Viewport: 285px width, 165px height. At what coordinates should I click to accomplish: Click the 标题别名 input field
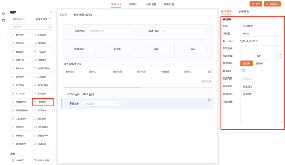pyautogui.click(x=261, y=48)
